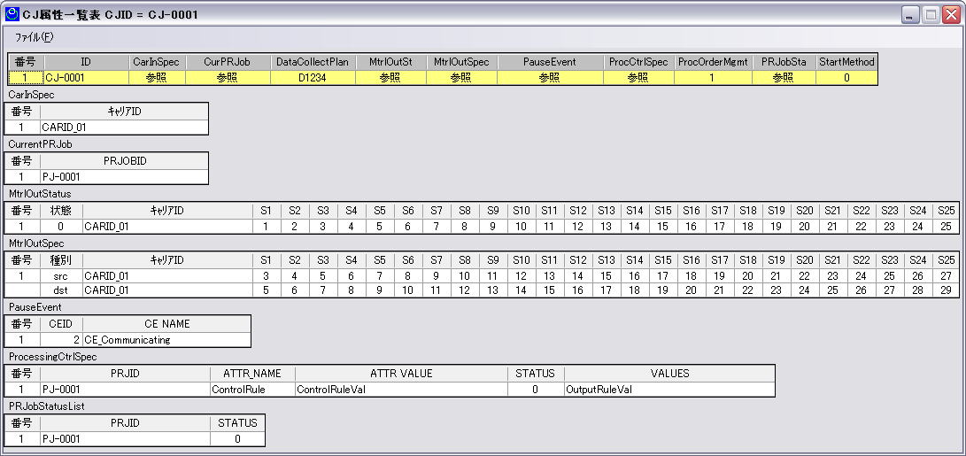Screen dimensions: 966x456
Task: Click the ATTR_NAME column header
Action: coord(252,374)
